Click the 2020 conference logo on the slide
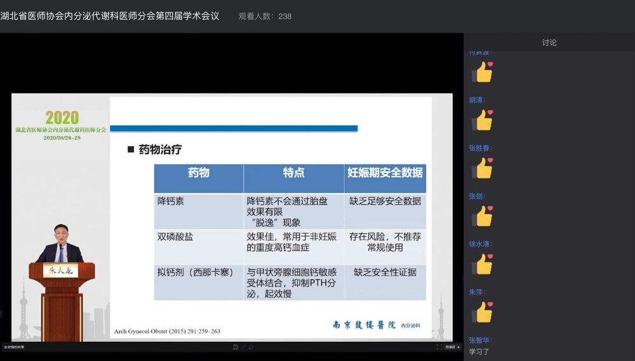Viewport: 635px width, 361px height. click(x=62, y=118)
